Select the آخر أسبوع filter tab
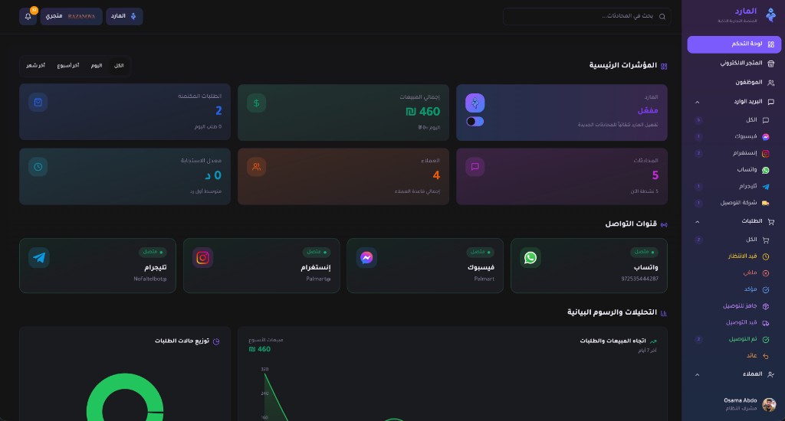The width and height of the screenshot is (785, 421). [68, 66]
